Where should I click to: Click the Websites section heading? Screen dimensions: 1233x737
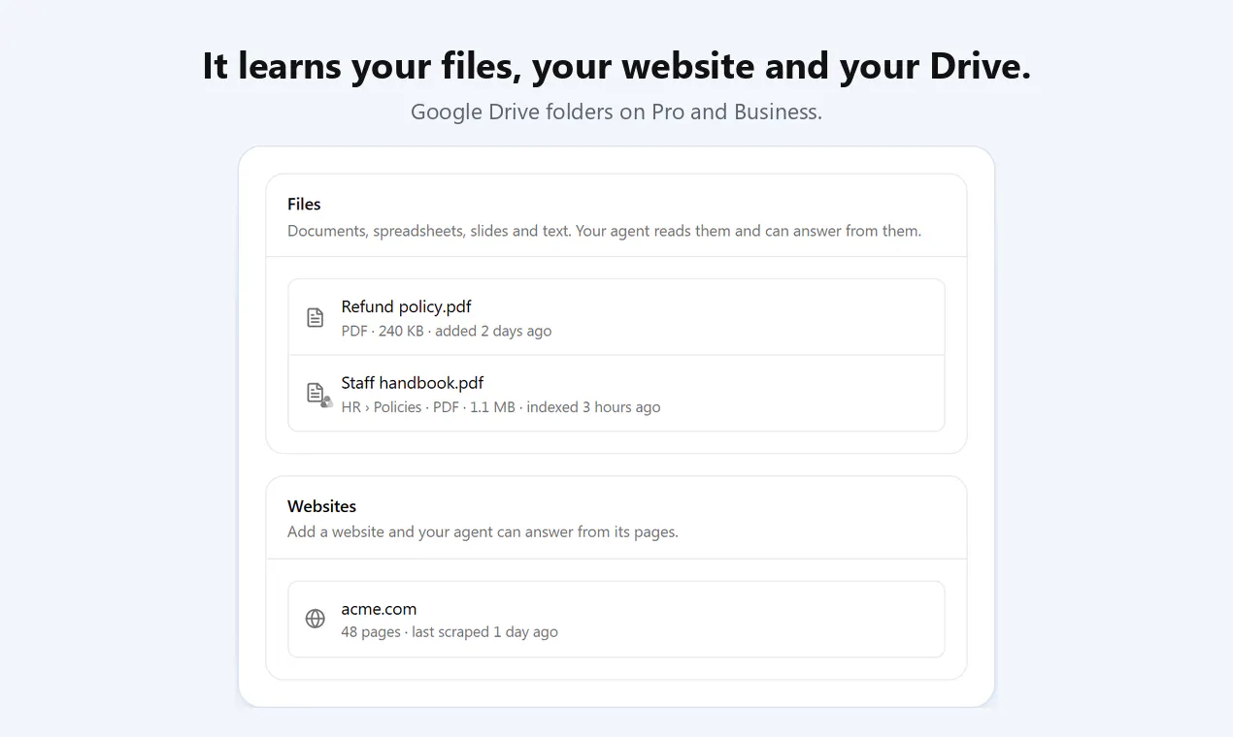[x=321, y=506]
